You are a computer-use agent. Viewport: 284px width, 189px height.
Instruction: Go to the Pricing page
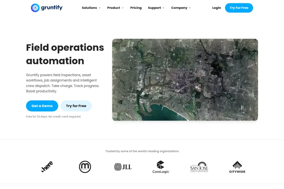136,8
